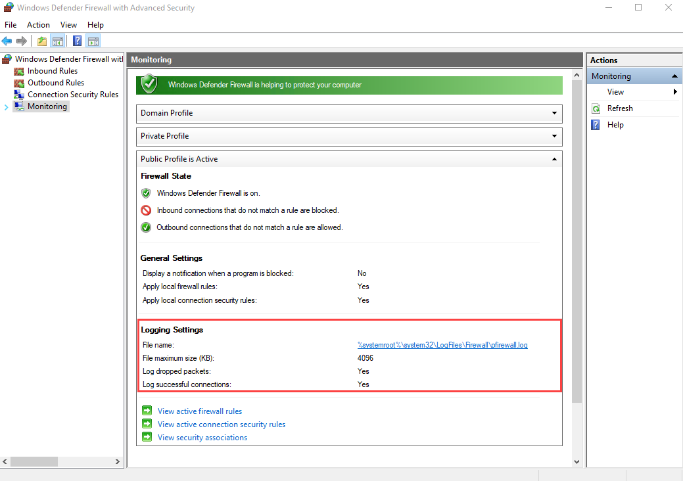The image size is (683, 481).
Task: Open Help in the Actions pane
Action: click(615, 125)
